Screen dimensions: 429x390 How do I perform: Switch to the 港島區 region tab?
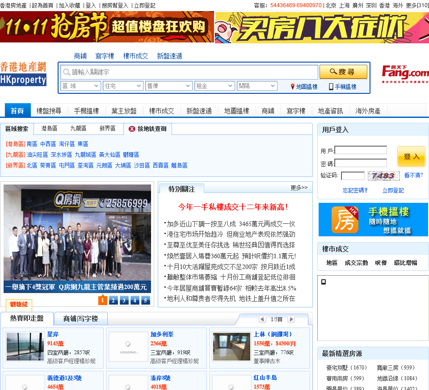point(49,128)
